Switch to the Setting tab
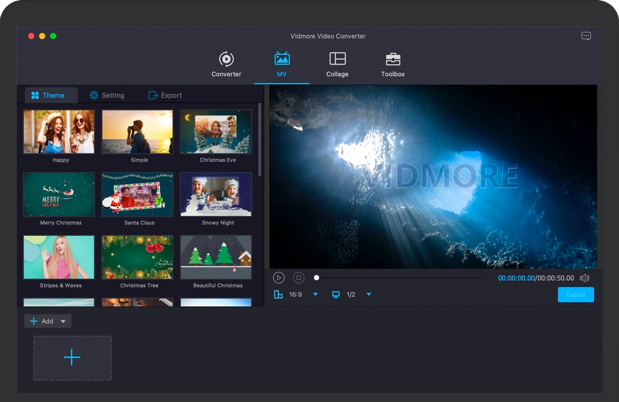Screen dimensions: 619x402 point(107,95)
